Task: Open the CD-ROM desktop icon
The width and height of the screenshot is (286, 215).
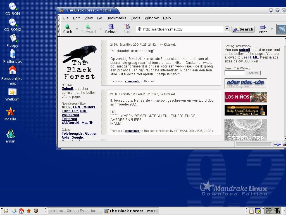Action: click(x=12, y=9)
